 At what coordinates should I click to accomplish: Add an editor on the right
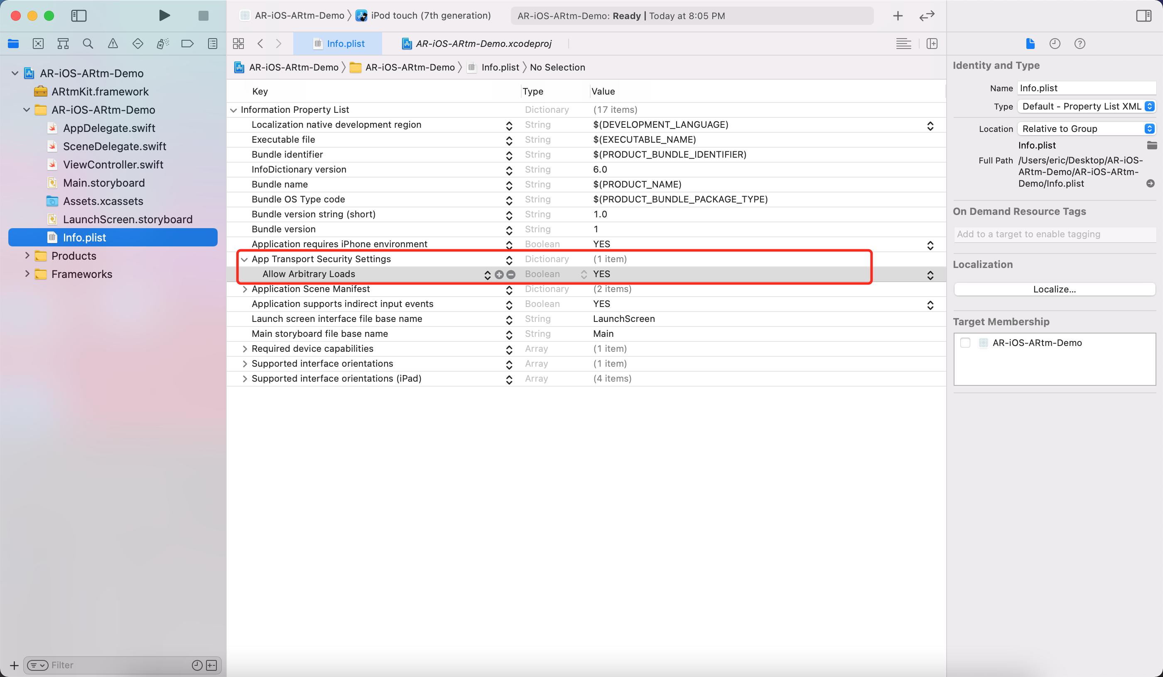pos(932,44)
